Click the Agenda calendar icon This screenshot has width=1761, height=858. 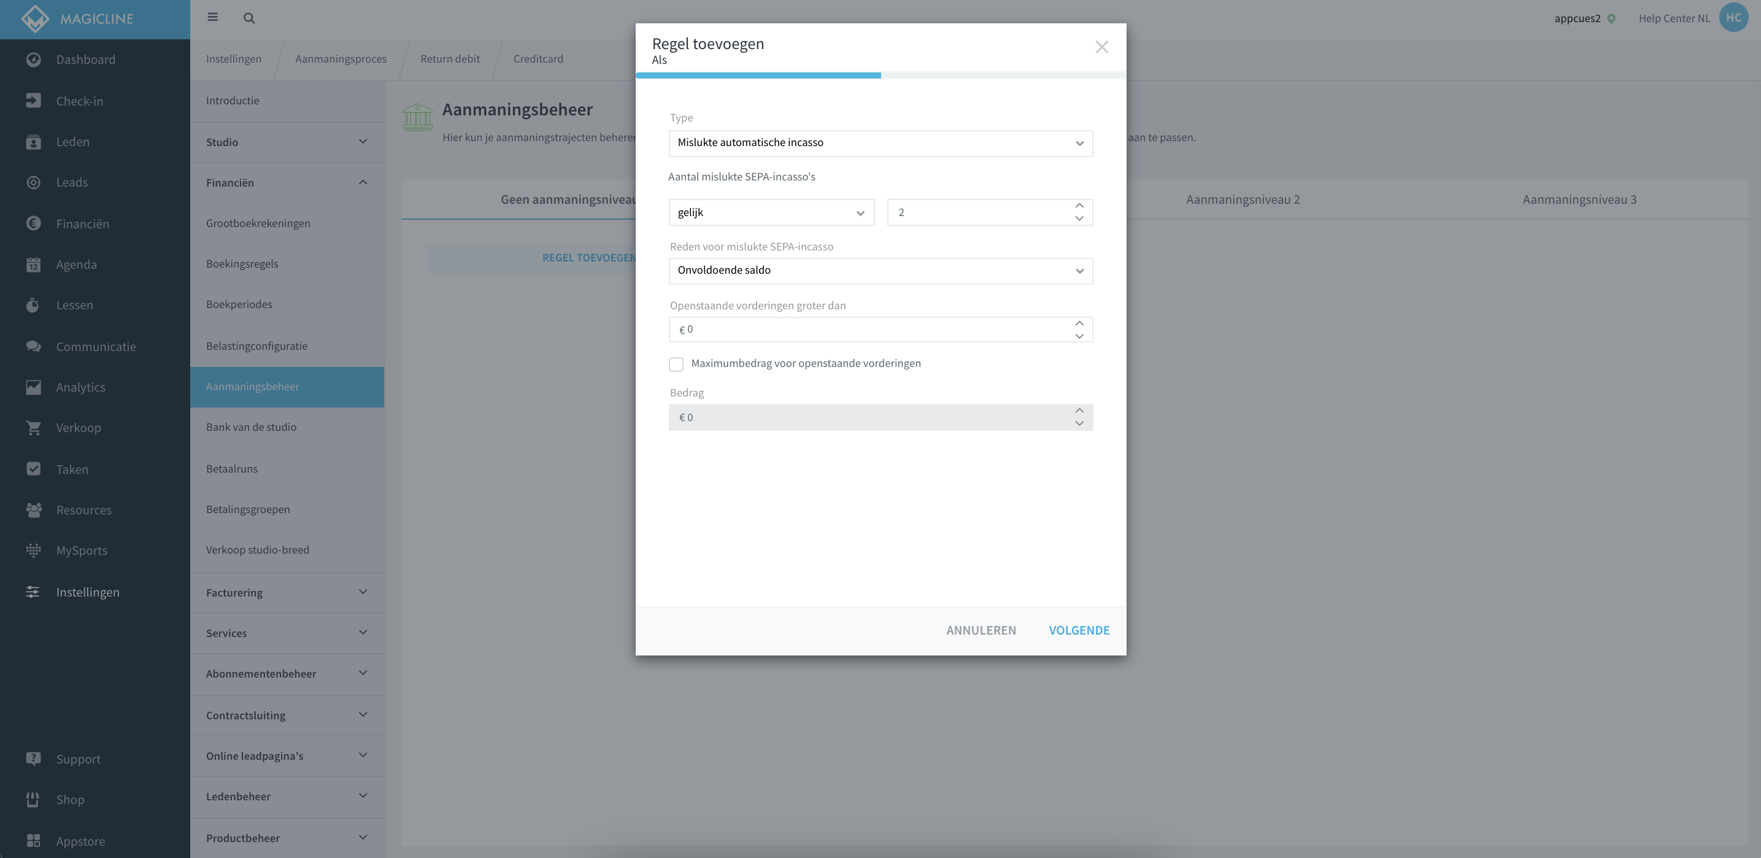[34, 265]
